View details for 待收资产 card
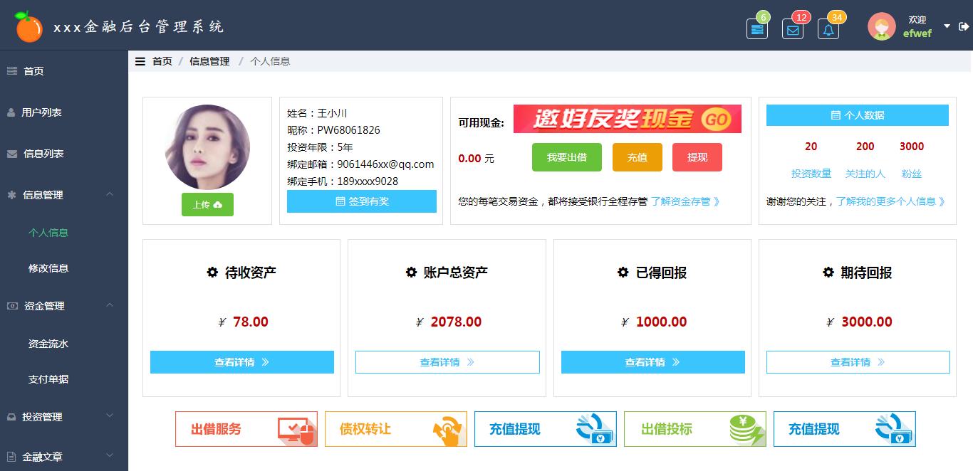Viewport: 973px width, 471px height. tap(242, 362)
